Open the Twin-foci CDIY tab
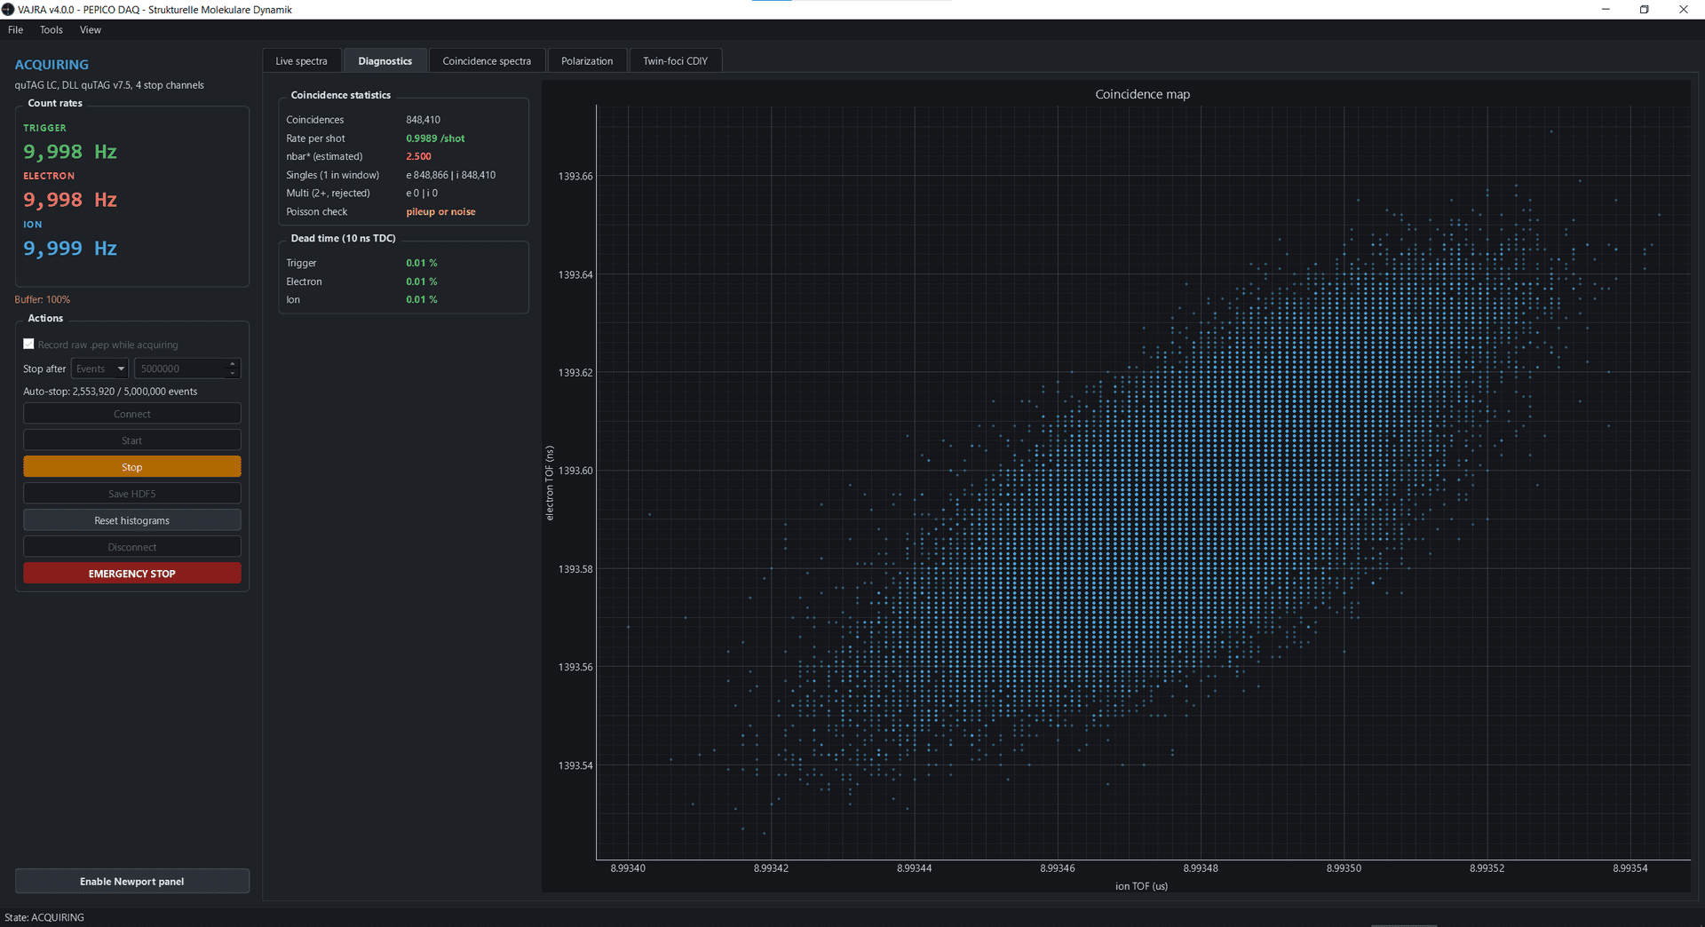Viewport: 1705px width, 927px height. click(675, 61)
